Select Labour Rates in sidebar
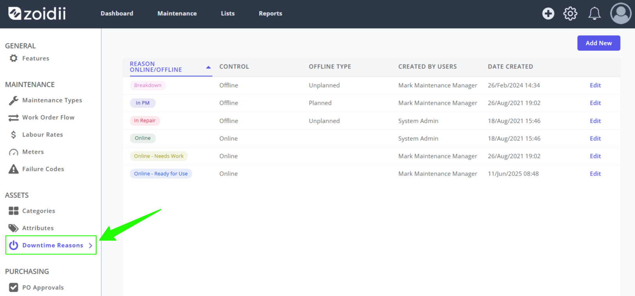The image size is (635, 296). pyautogui.click(x=43, y=135)
